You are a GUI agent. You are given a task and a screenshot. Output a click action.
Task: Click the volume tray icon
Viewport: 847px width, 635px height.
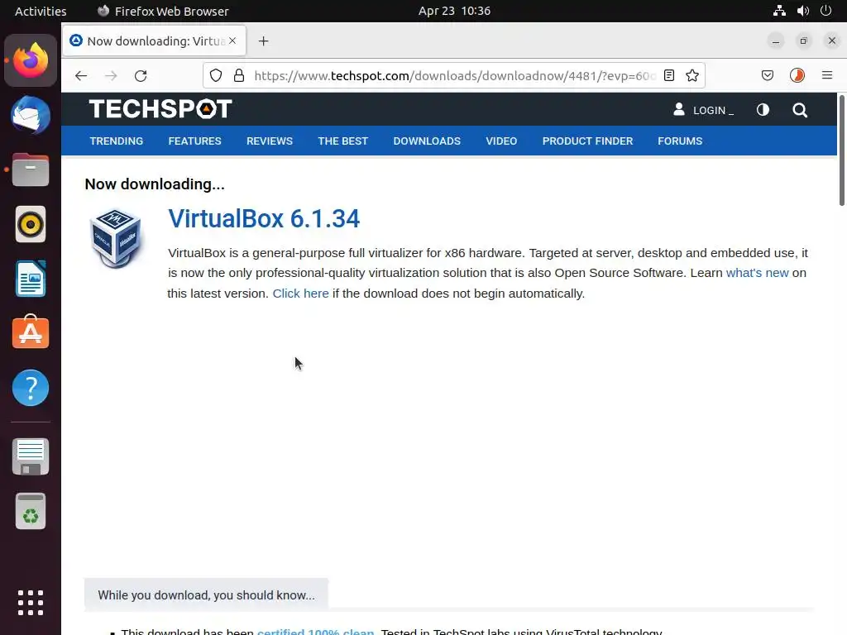tap(802, 11)
